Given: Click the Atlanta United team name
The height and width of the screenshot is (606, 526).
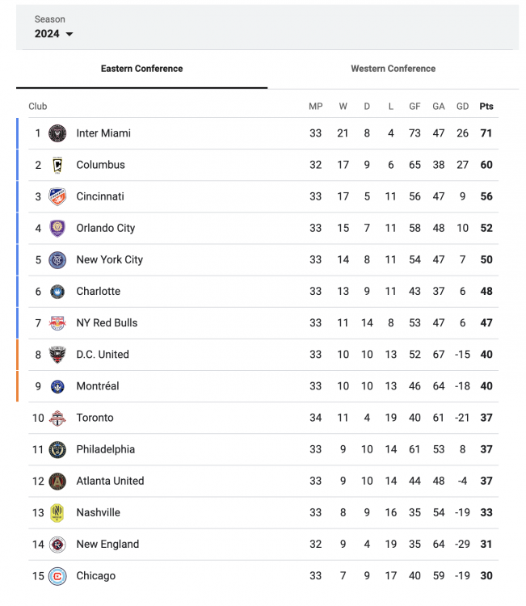Looking at the screenshot, I should [110, 481].
